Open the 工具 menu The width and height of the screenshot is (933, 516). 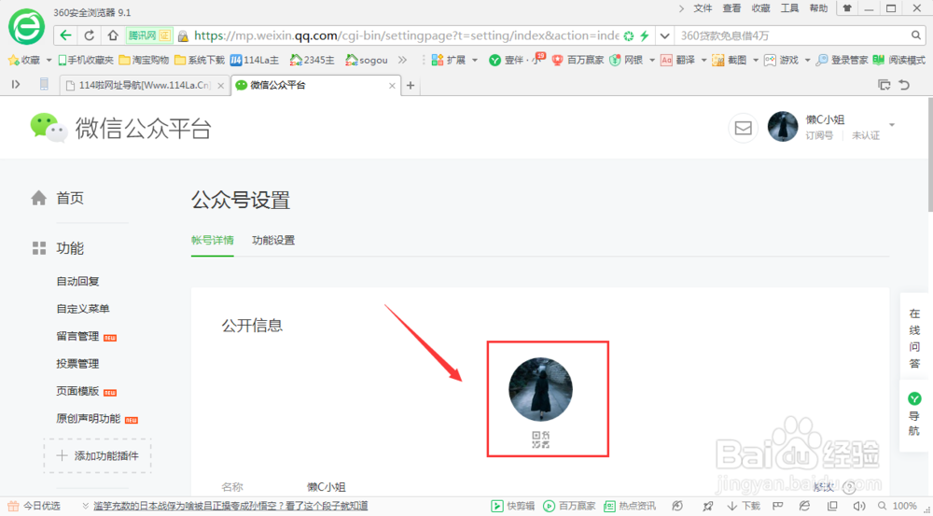(789, 8)
